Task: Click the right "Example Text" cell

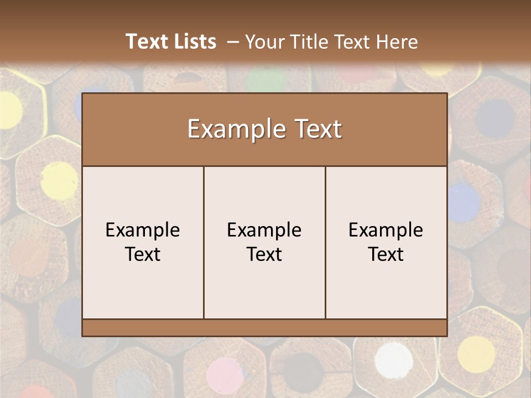Action: pos(386,242)
